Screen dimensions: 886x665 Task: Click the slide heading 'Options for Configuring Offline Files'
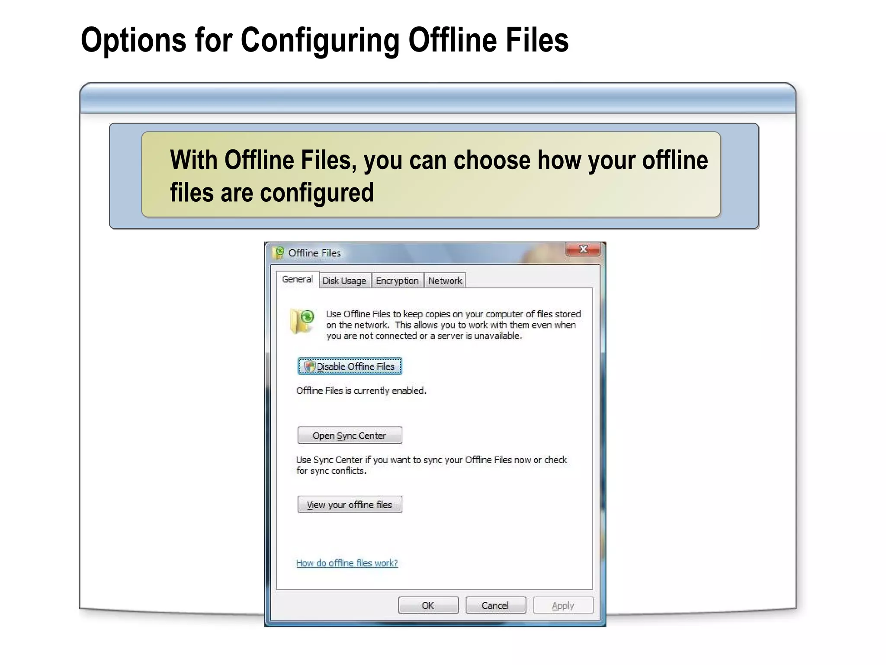pyautogui.click(x=324, y=40)
